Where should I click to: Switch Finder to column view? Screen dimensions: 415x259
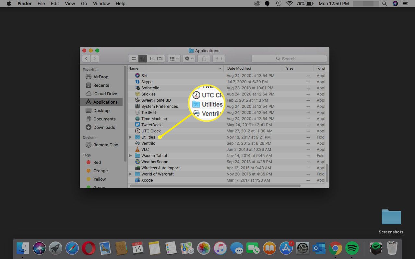pyautogui.click(x=151, y=59)
